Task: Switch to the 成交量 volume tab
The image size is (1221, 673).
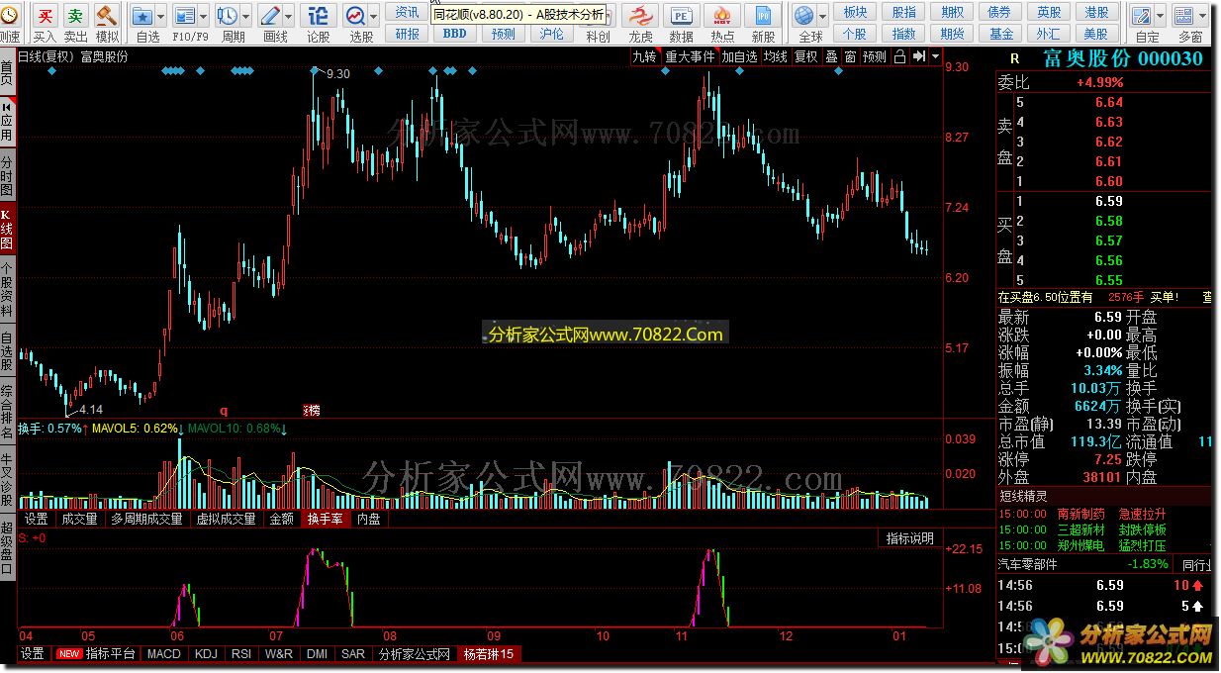Action: [x=79, y=518]
